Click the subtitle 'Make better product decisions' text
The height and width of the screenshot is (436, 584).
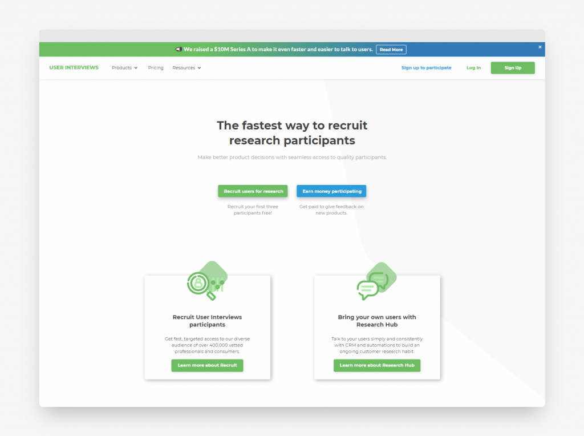[x=292, y=158]
